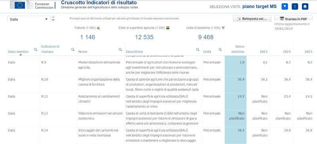The height and width of the screenshot is (144, 317).
Task: Sort by the Stato membro column header
Action: pos(18,52)
